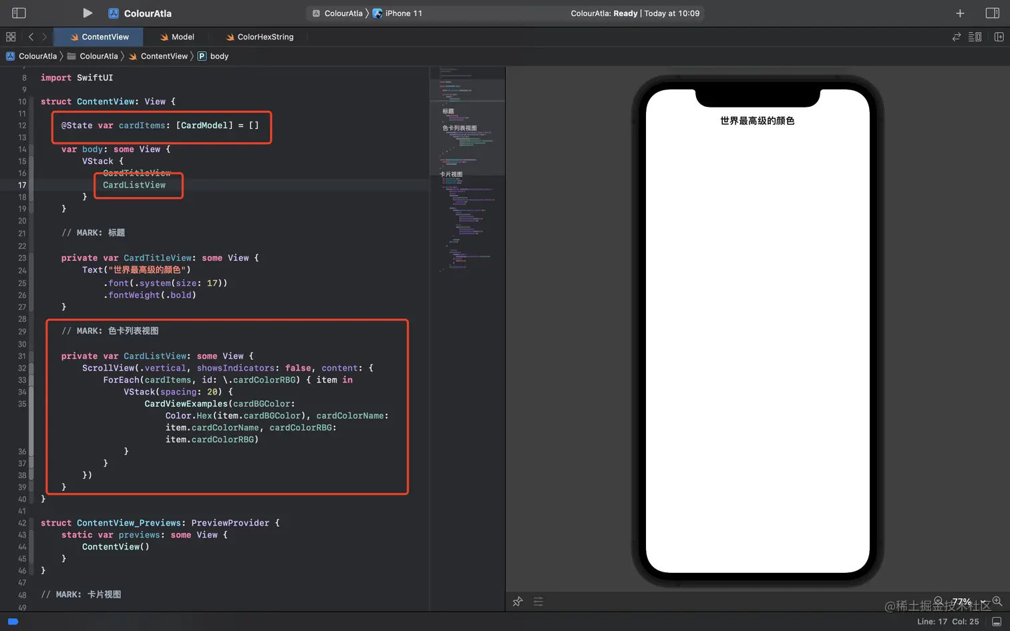The width and height of the screenshot is (1010, 631).
Task: Click '// MARK: 色卡列表视图' comment
Action: (x=110, y=331)
